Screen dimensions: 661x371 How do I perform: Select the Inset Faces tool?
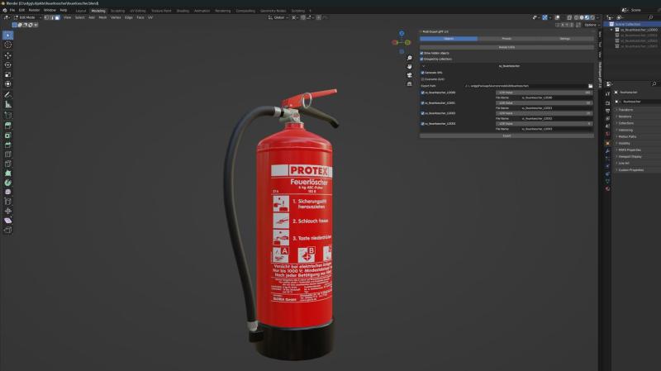(x=8, y=136)
